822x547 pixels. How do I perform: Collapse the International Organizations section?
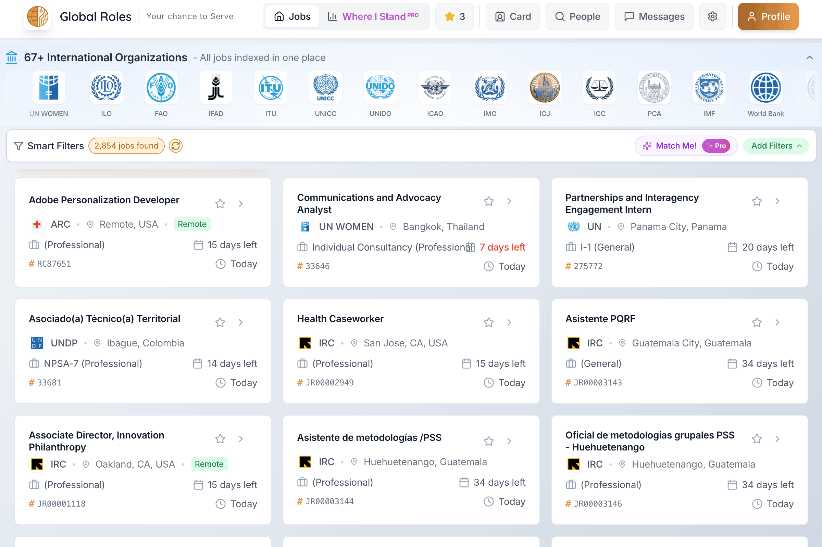(809, 58)
